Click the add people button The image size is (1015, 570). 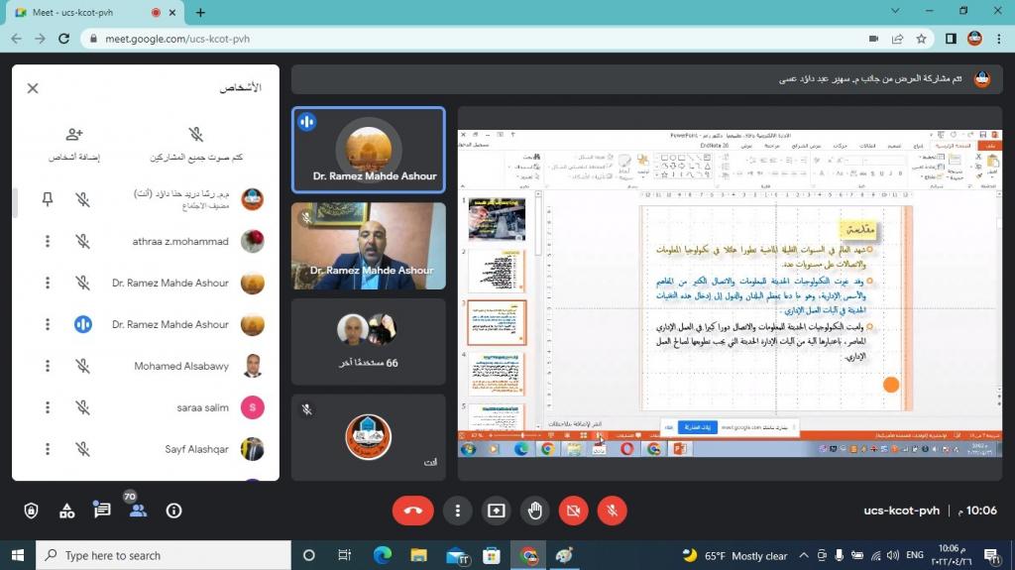(x=74, y=144)
